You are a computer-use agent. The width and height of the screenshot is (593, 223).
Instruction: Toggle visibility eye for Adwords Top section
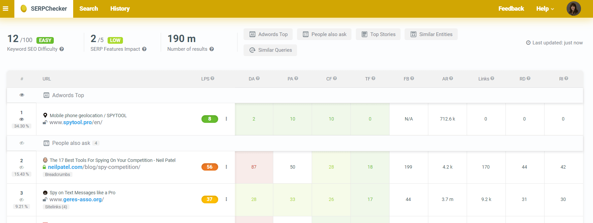(x=22, y=95)
